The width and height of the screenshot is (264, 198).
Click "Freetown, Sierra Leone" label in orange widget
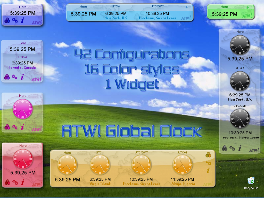pyautogui.click(x=142, y=184)
